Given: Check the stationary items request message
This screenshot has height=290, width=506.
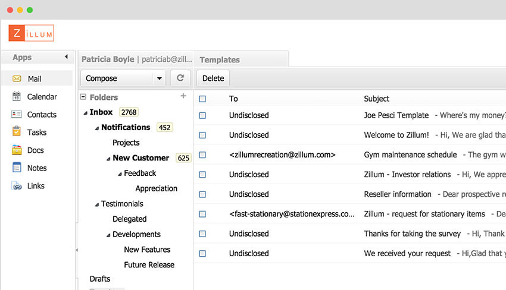Looking at the screenshot, I should click(202, 214).
